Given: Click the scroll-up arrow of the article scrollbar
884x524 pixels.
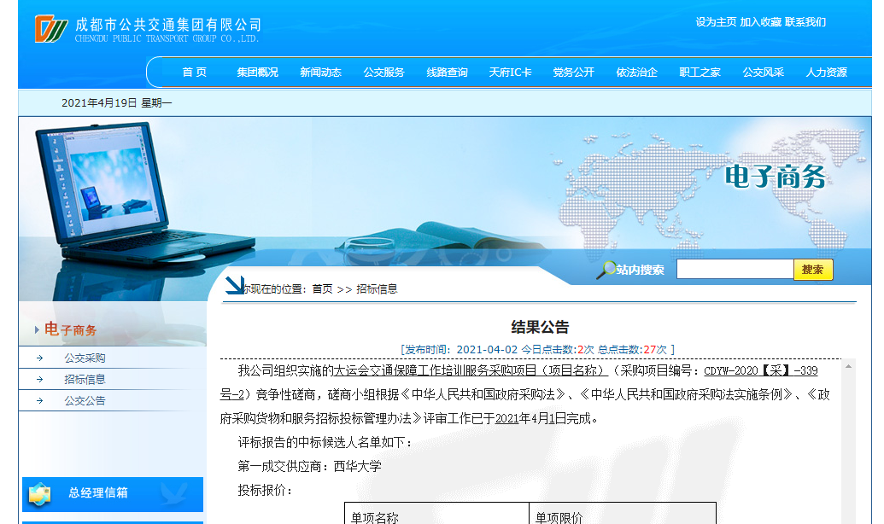Looking at the screenshot, I should (848, 366).
